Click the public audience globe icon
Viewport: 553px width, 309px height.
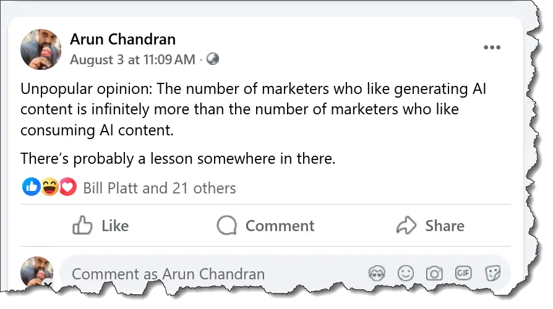coord(213,59)
